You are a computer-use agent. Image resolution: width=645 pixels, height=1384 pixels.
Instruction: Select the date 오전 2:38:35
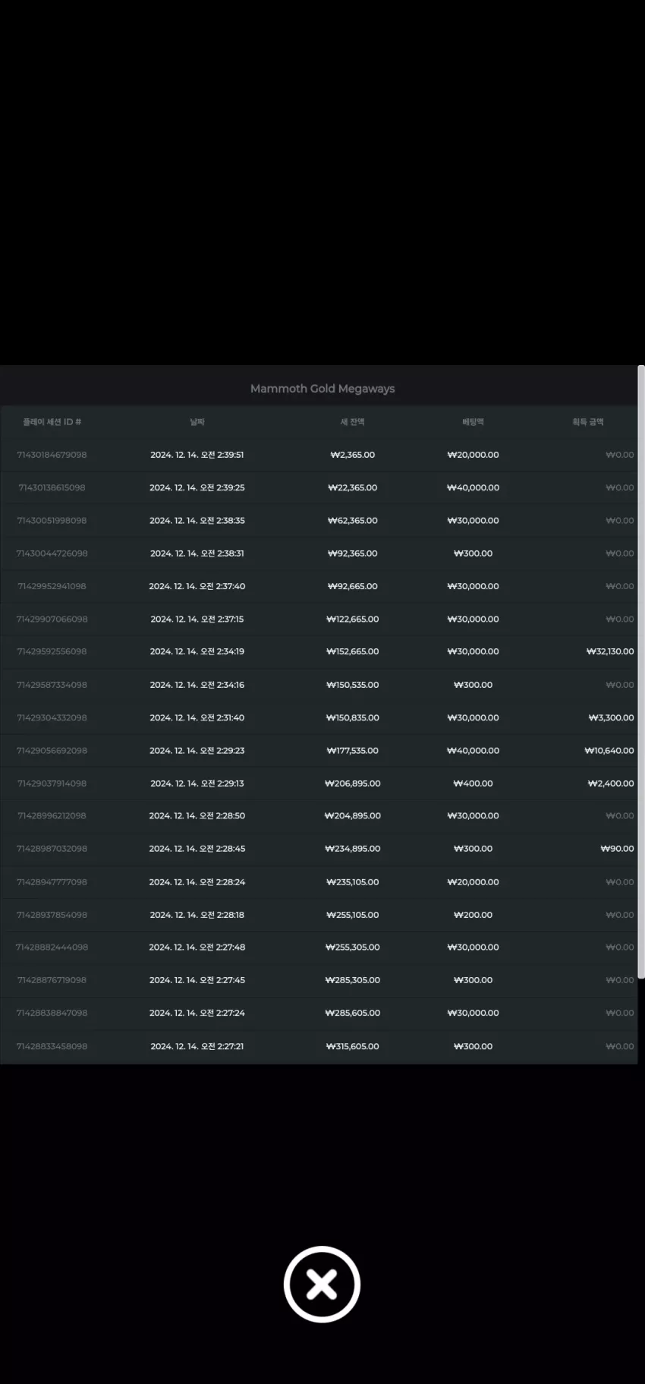(x=197, y=520)
